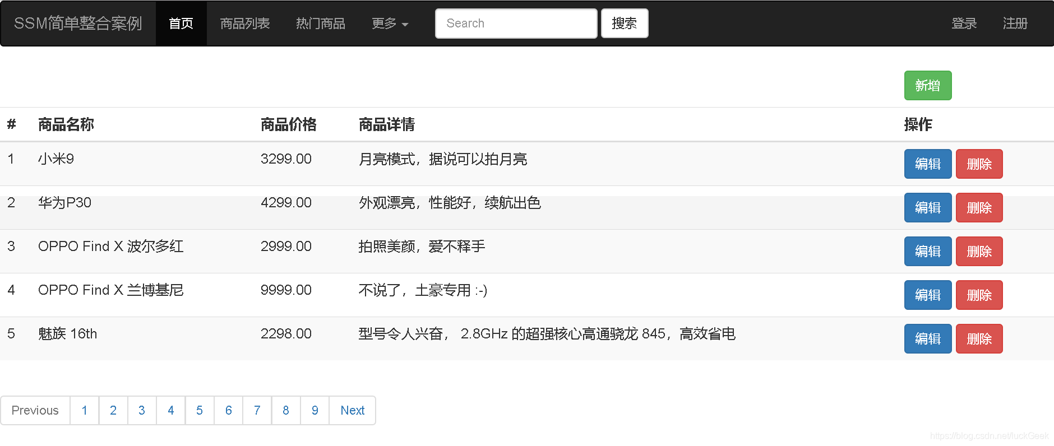Edit the OPPO Find X 波尔多红 row
Image resolution: width=1054 pixels, height=446 pixels.
pyautogui.click(x=928, y=252)
